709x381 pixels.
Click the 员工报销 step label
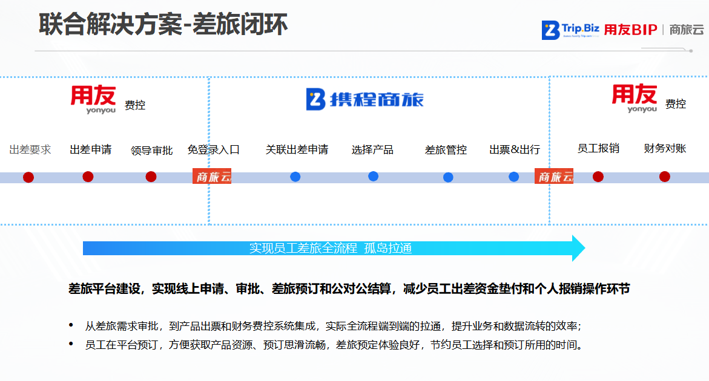coord(598,148)
